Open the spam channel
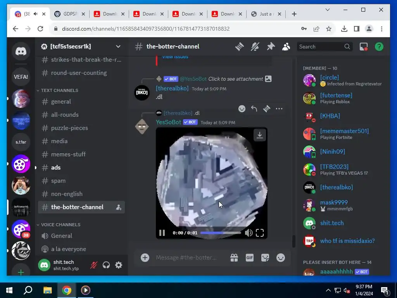Image resolution: width=397 pixels, height=298 pixels. tap(81, 181)
